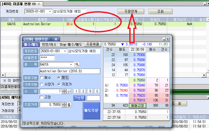Open account number dropdown in 미결제 현황
The width and height of the screenshot is (209, 131).
[x=50, y=12]
